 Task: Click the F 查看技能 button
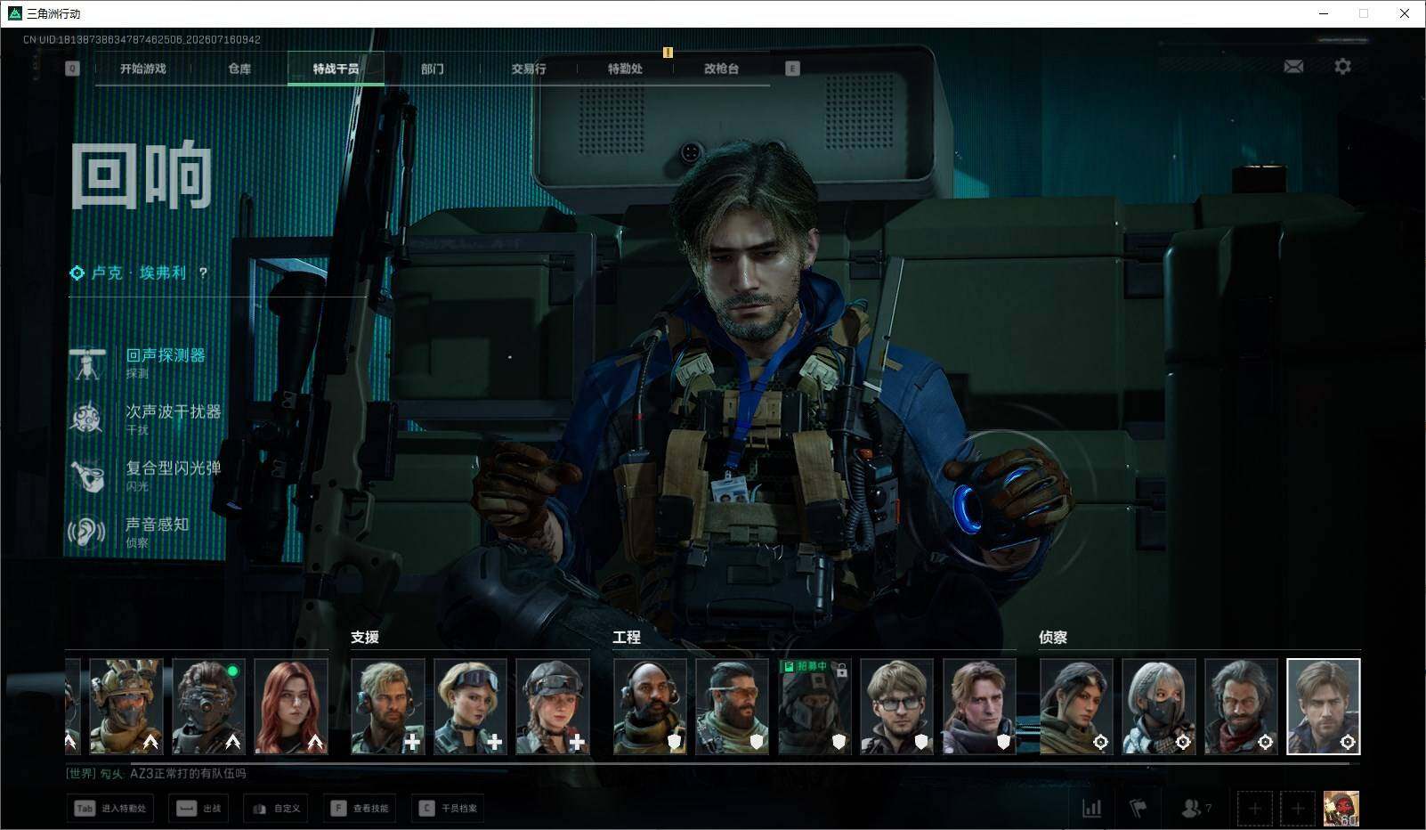coord(360,809)
